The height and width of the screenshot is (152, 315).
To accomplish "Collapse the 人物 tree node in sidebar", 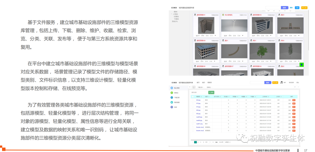I will pos(171,14).
